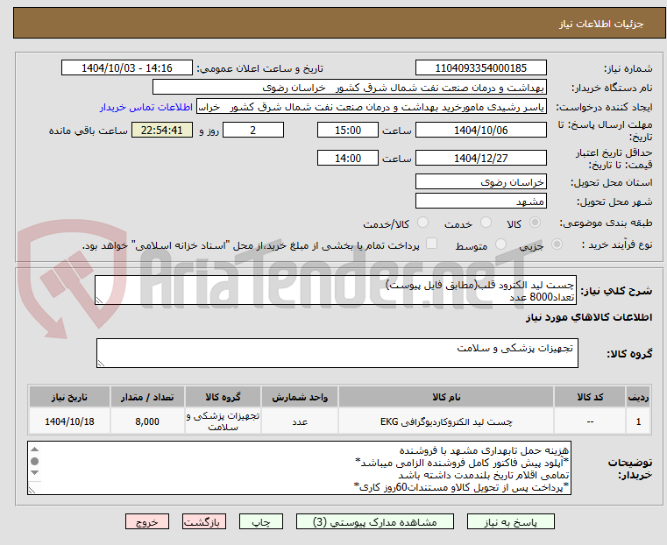This screenshot has height=545, width=667.
Task: Click scroll-up arrow in buyer notes box
Action: point(35,449)
